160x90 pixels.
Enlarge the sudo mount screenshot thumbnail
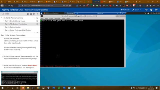coord(19,78)
